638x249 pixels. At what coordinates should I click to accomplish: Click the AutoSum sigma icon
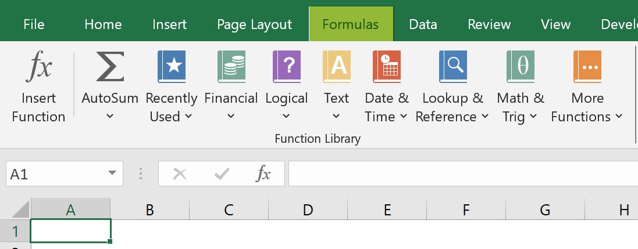coord(110,66)
